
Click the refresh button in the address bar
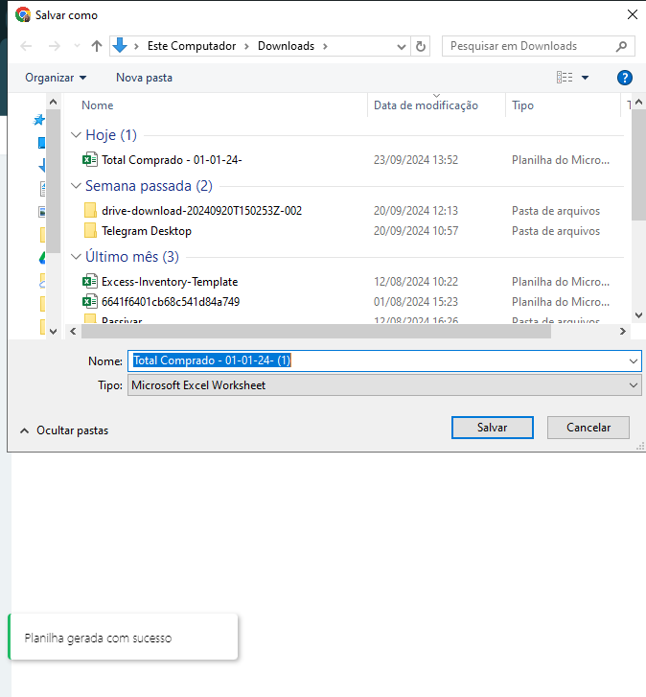(421, 46)
